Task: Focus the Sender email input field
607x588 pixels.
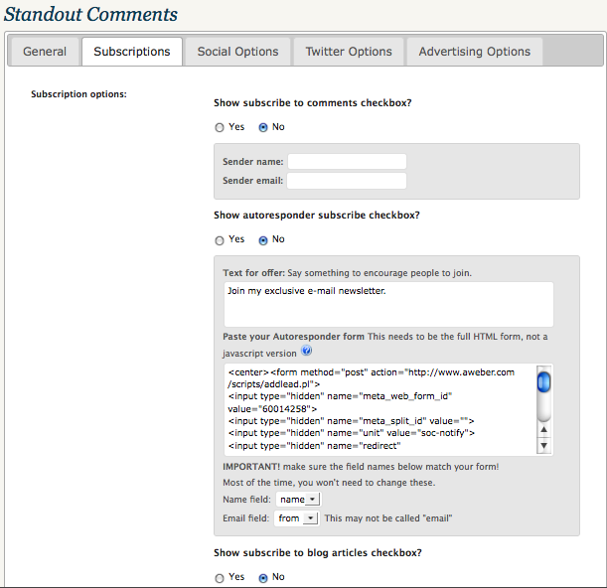Action: pyautogui.click(x=347, y=181)
